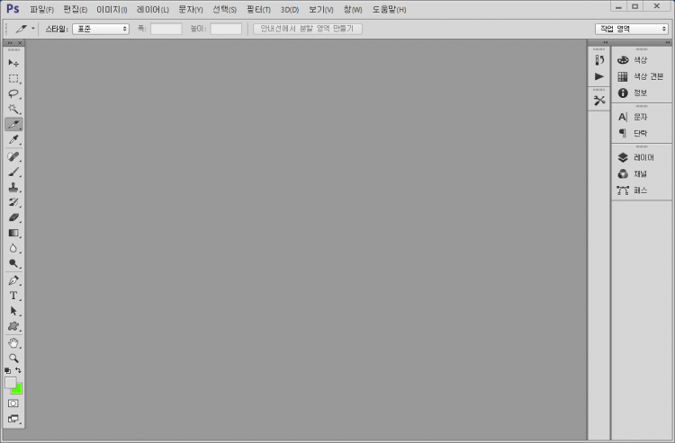
Task: Open the Actions panel play icon
Action: tap(599, 76)
